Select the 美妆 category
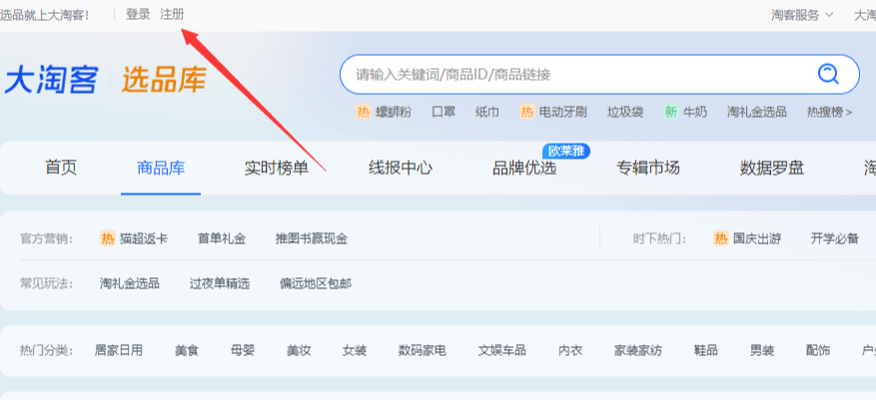Image resolution: width=876 pixels, height=400 pixels. (299, 350)
